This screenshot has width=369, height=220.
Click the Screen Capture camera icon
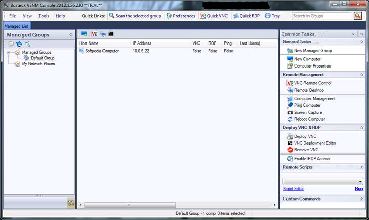tap(290, 113)
